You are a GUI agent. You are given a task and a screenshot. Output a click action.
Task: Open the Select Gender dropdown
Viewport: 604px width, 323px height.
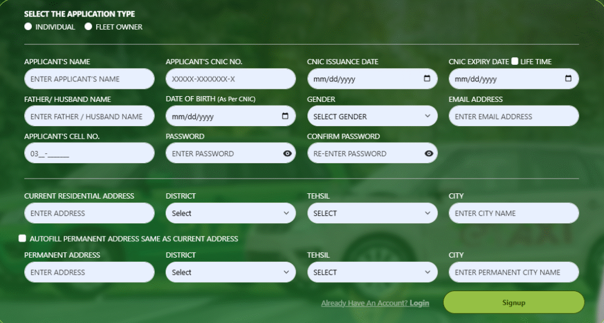[x=372, y=116]
